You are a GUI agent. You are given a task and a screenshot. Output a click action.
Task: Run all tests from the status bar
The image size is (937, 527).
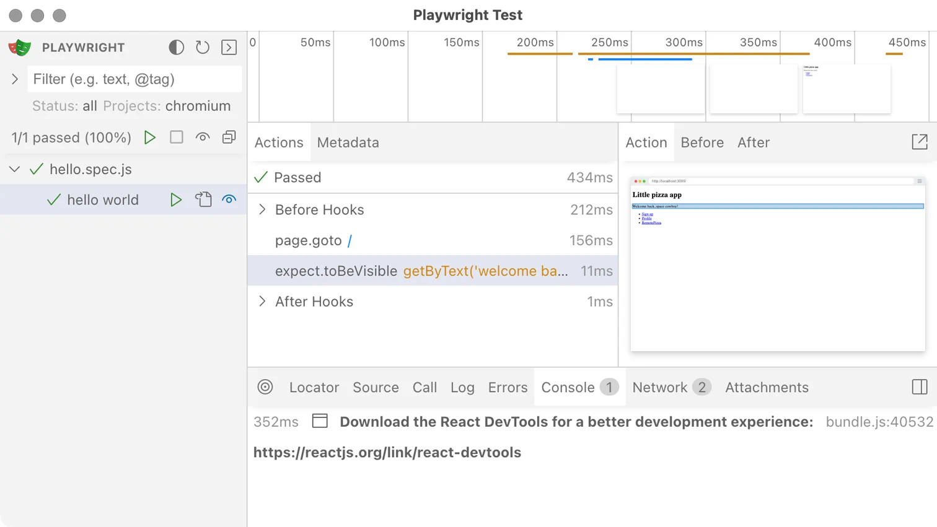click(149, 137)
